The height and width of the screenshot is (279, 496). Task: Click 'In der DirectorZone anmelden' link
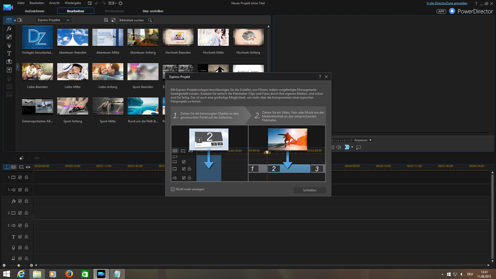(447, 3)
